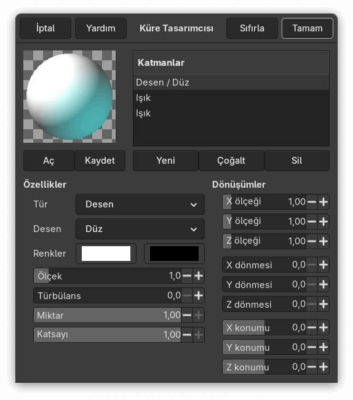Select the first Işık layer
The image size is (353, 400).
(x=231, y=98)
